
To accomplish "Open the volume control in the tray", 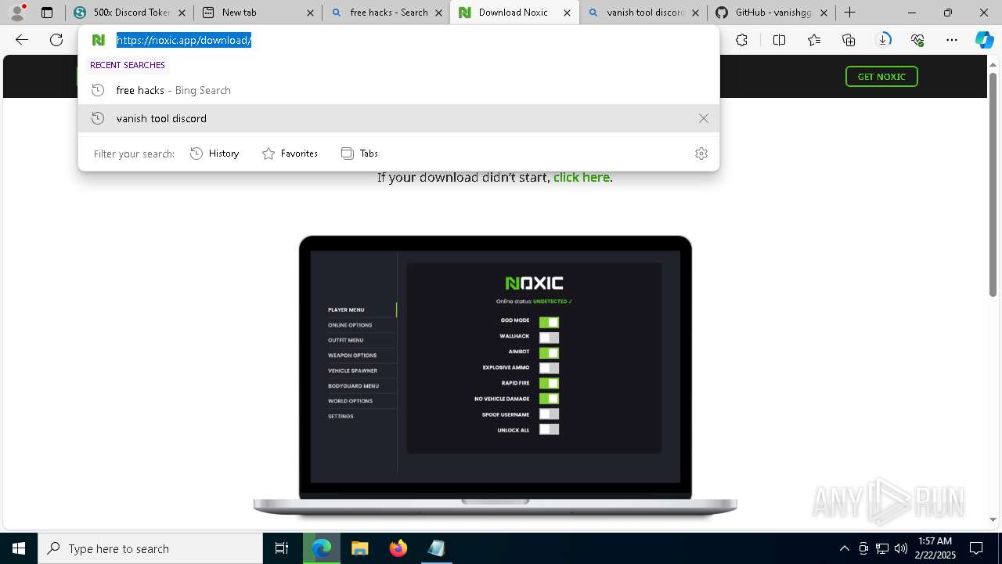I will click(x=900, y=548).
